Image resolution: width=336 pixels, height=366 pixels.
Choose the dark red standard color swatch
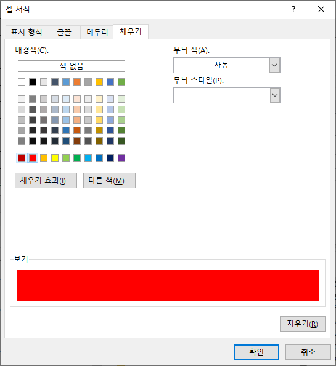(22, 158)
